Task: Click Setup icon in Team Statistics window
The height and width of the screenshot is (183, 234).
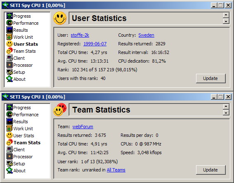Action: (9, 164)
